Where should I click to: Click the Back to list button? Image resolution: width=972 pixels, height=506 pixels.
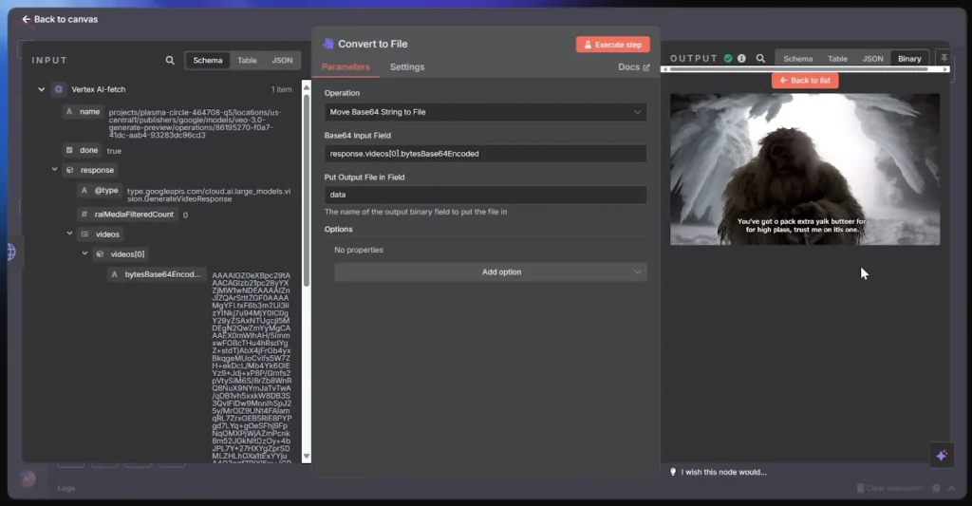[804, 81]
